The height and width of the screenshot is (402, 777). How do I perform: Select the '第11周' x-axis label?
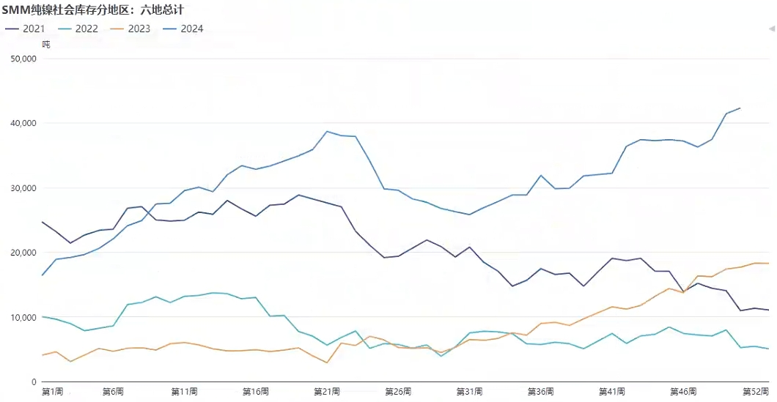184,392
